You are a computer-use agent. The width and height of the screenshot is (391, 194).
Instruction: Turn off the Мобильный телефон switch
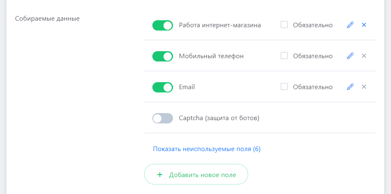[x=163, y=56]
